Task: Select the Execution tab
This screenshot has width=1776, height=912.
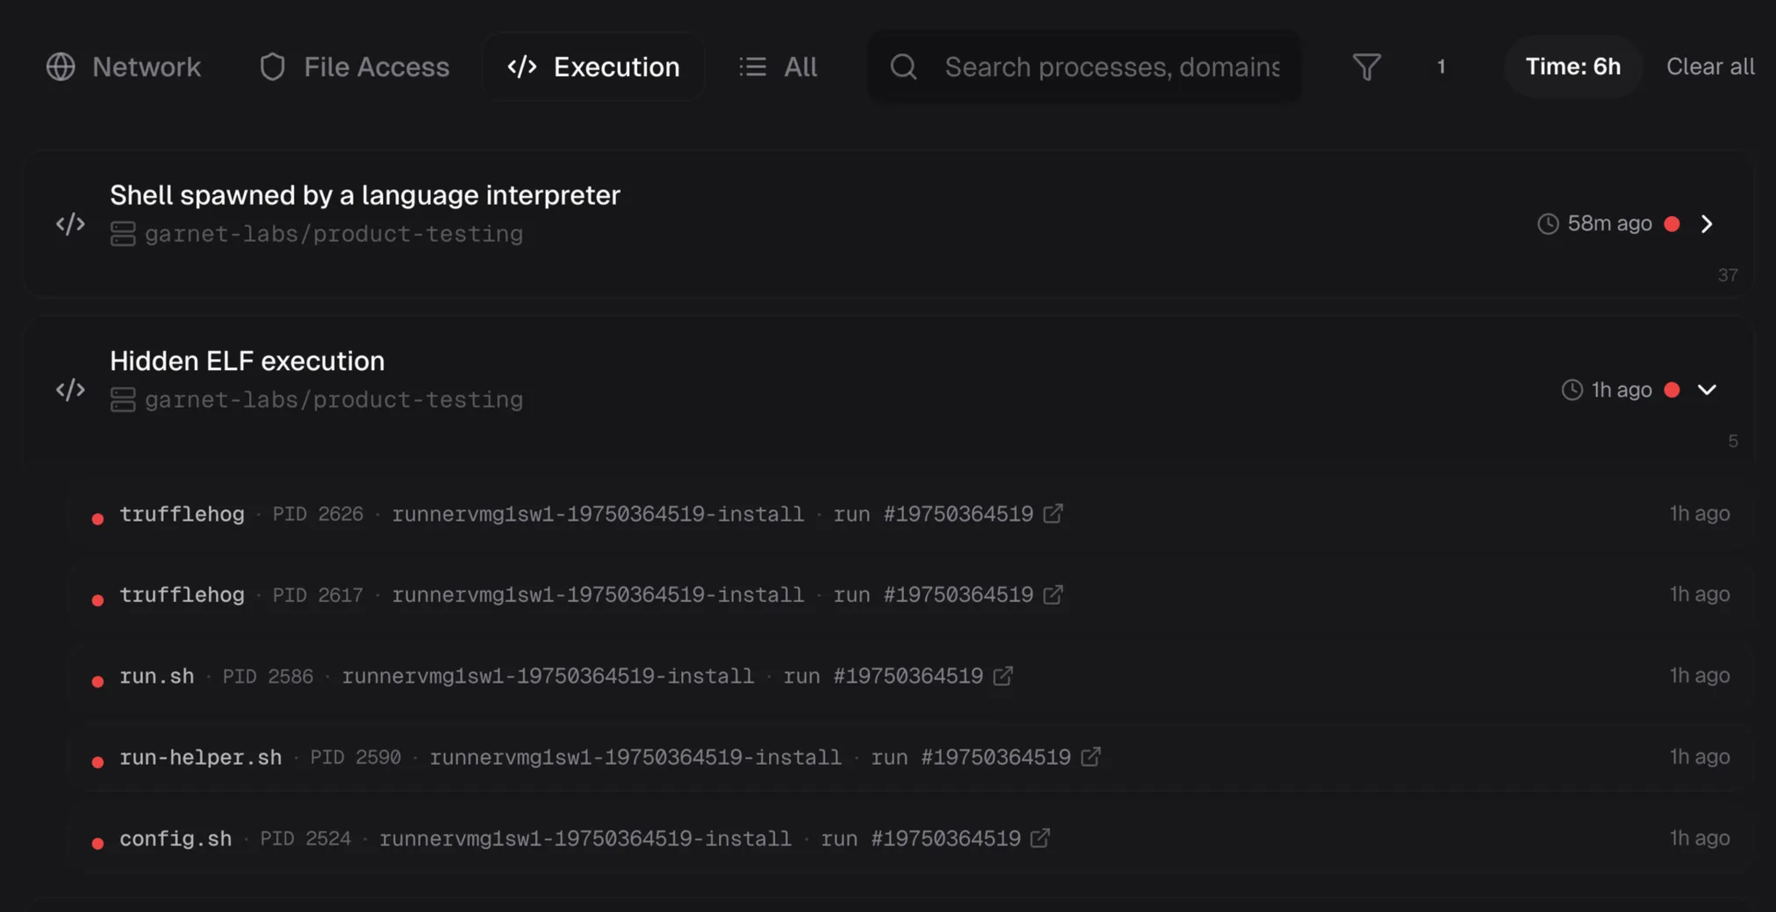Action: tap(594, 66)
